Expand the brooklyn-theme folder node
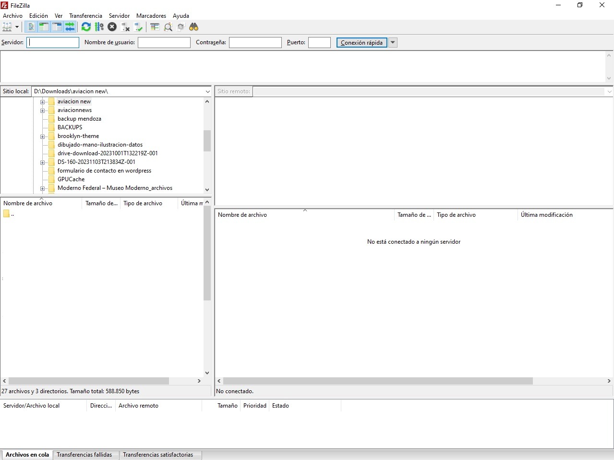This screenshot has height=460, width=614. [x=42, y=137]
